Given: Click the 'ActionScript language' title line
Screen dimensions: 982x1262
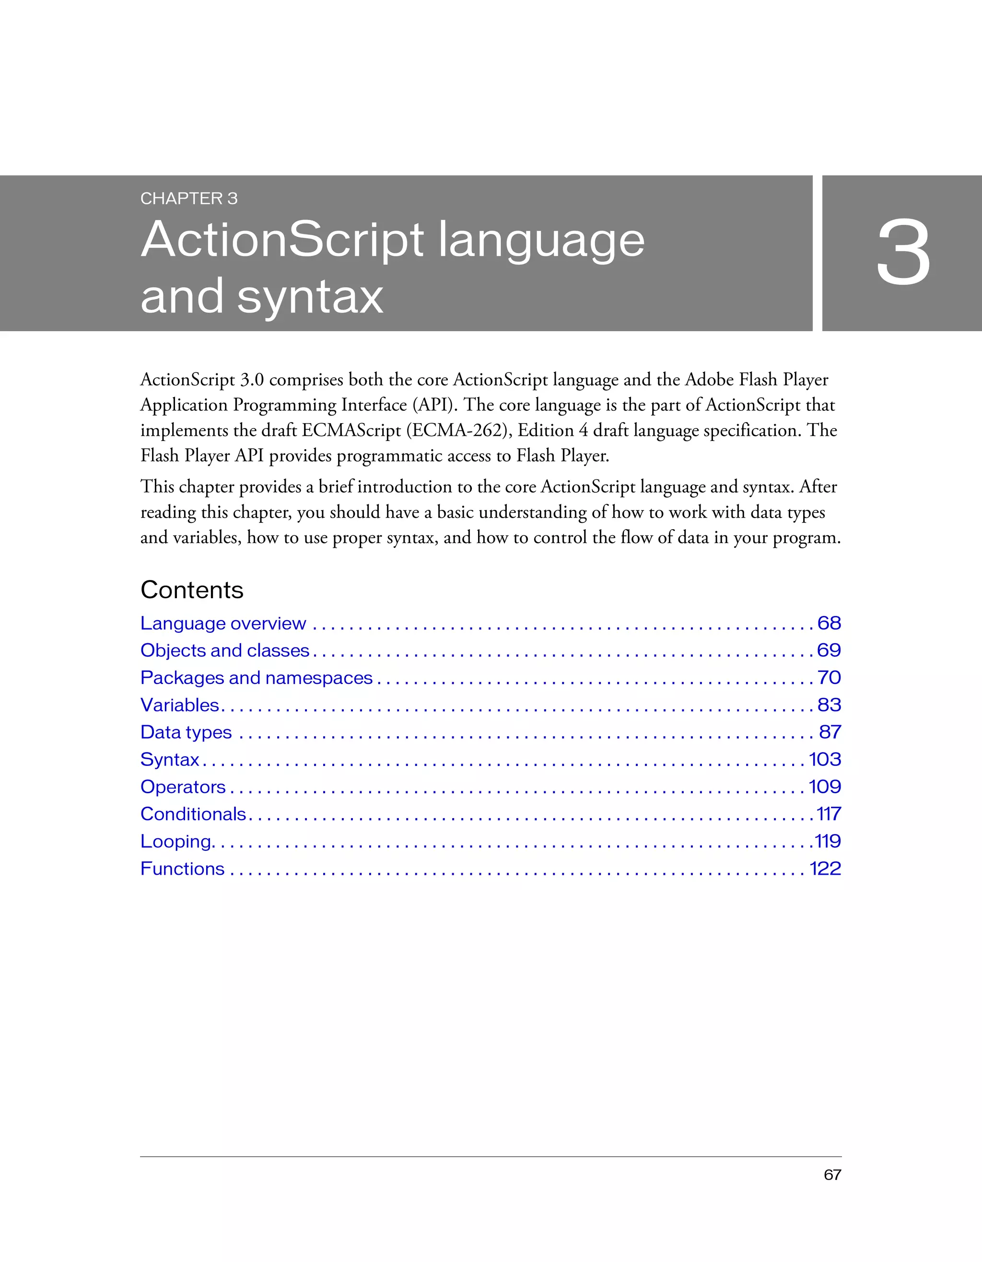Looking at the screenshot, I should click(x=392, y=242).
